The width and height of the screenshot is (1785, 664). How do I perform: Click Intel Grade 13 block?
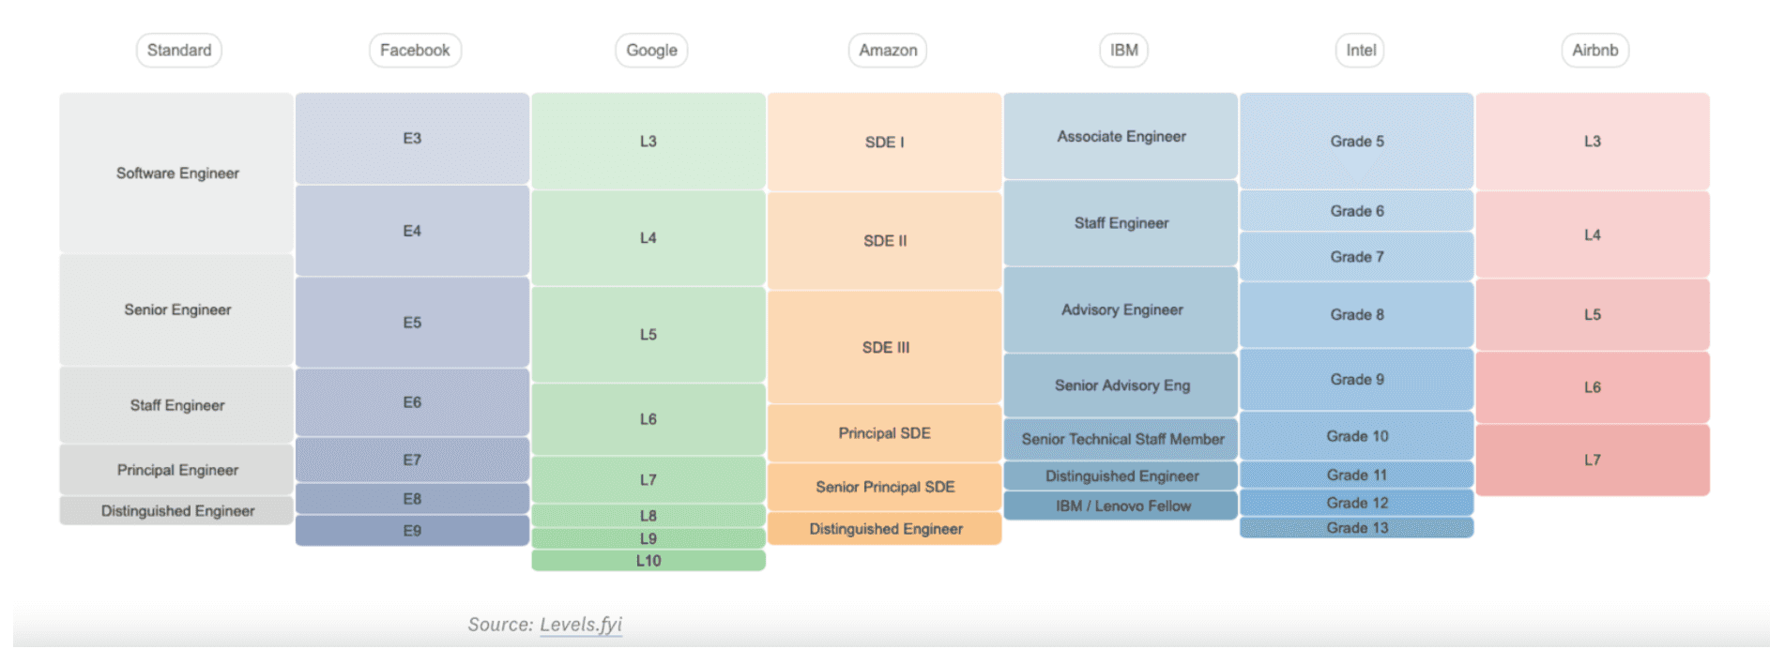1356,528
